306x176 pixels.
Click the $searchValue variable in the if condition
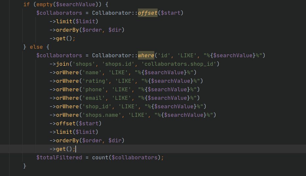pyautogui.click(x=76, y=4)
